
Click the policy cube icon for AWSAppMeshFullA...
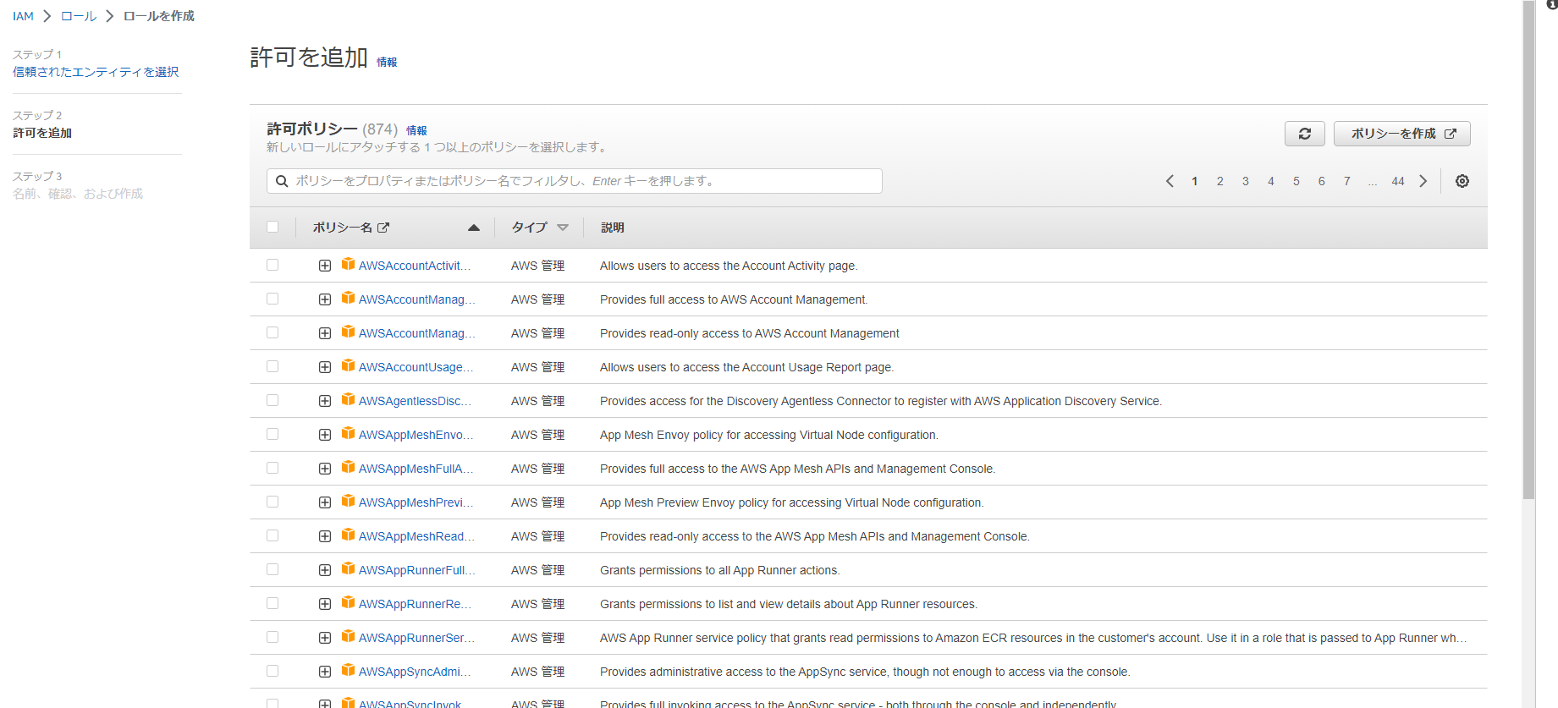click(x=348, y=468)
